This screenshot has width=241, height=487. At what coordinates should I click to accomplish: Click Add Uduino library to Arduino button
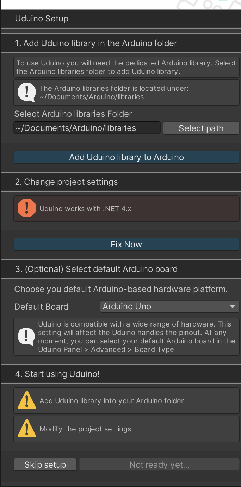pos(126,157)
